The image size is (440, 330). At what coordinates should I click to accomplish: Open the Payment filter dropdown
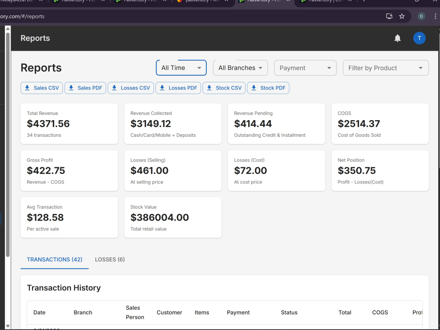[305, 68]
